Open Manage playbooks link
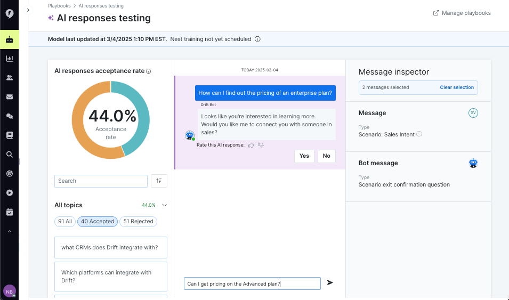Viewport: 509px width, 300px height. [462, 13]
